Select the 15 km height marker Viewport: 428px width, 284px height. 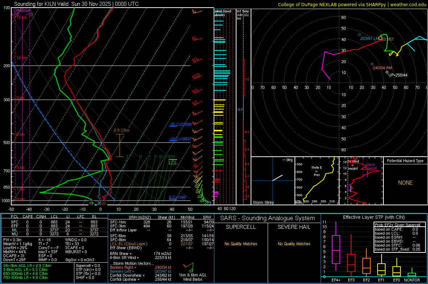point(21,17)
